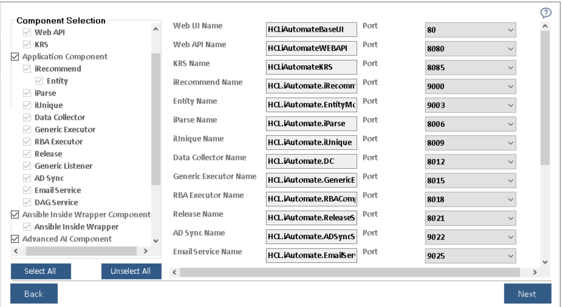Go to the Next step
The height and width of the screenshot is (307, 562).
(x=527, y=294)
